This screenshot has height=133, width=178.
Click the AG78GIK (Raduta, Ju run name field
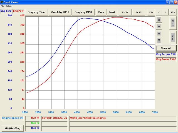pyautogui.click(x=55, y=118)
